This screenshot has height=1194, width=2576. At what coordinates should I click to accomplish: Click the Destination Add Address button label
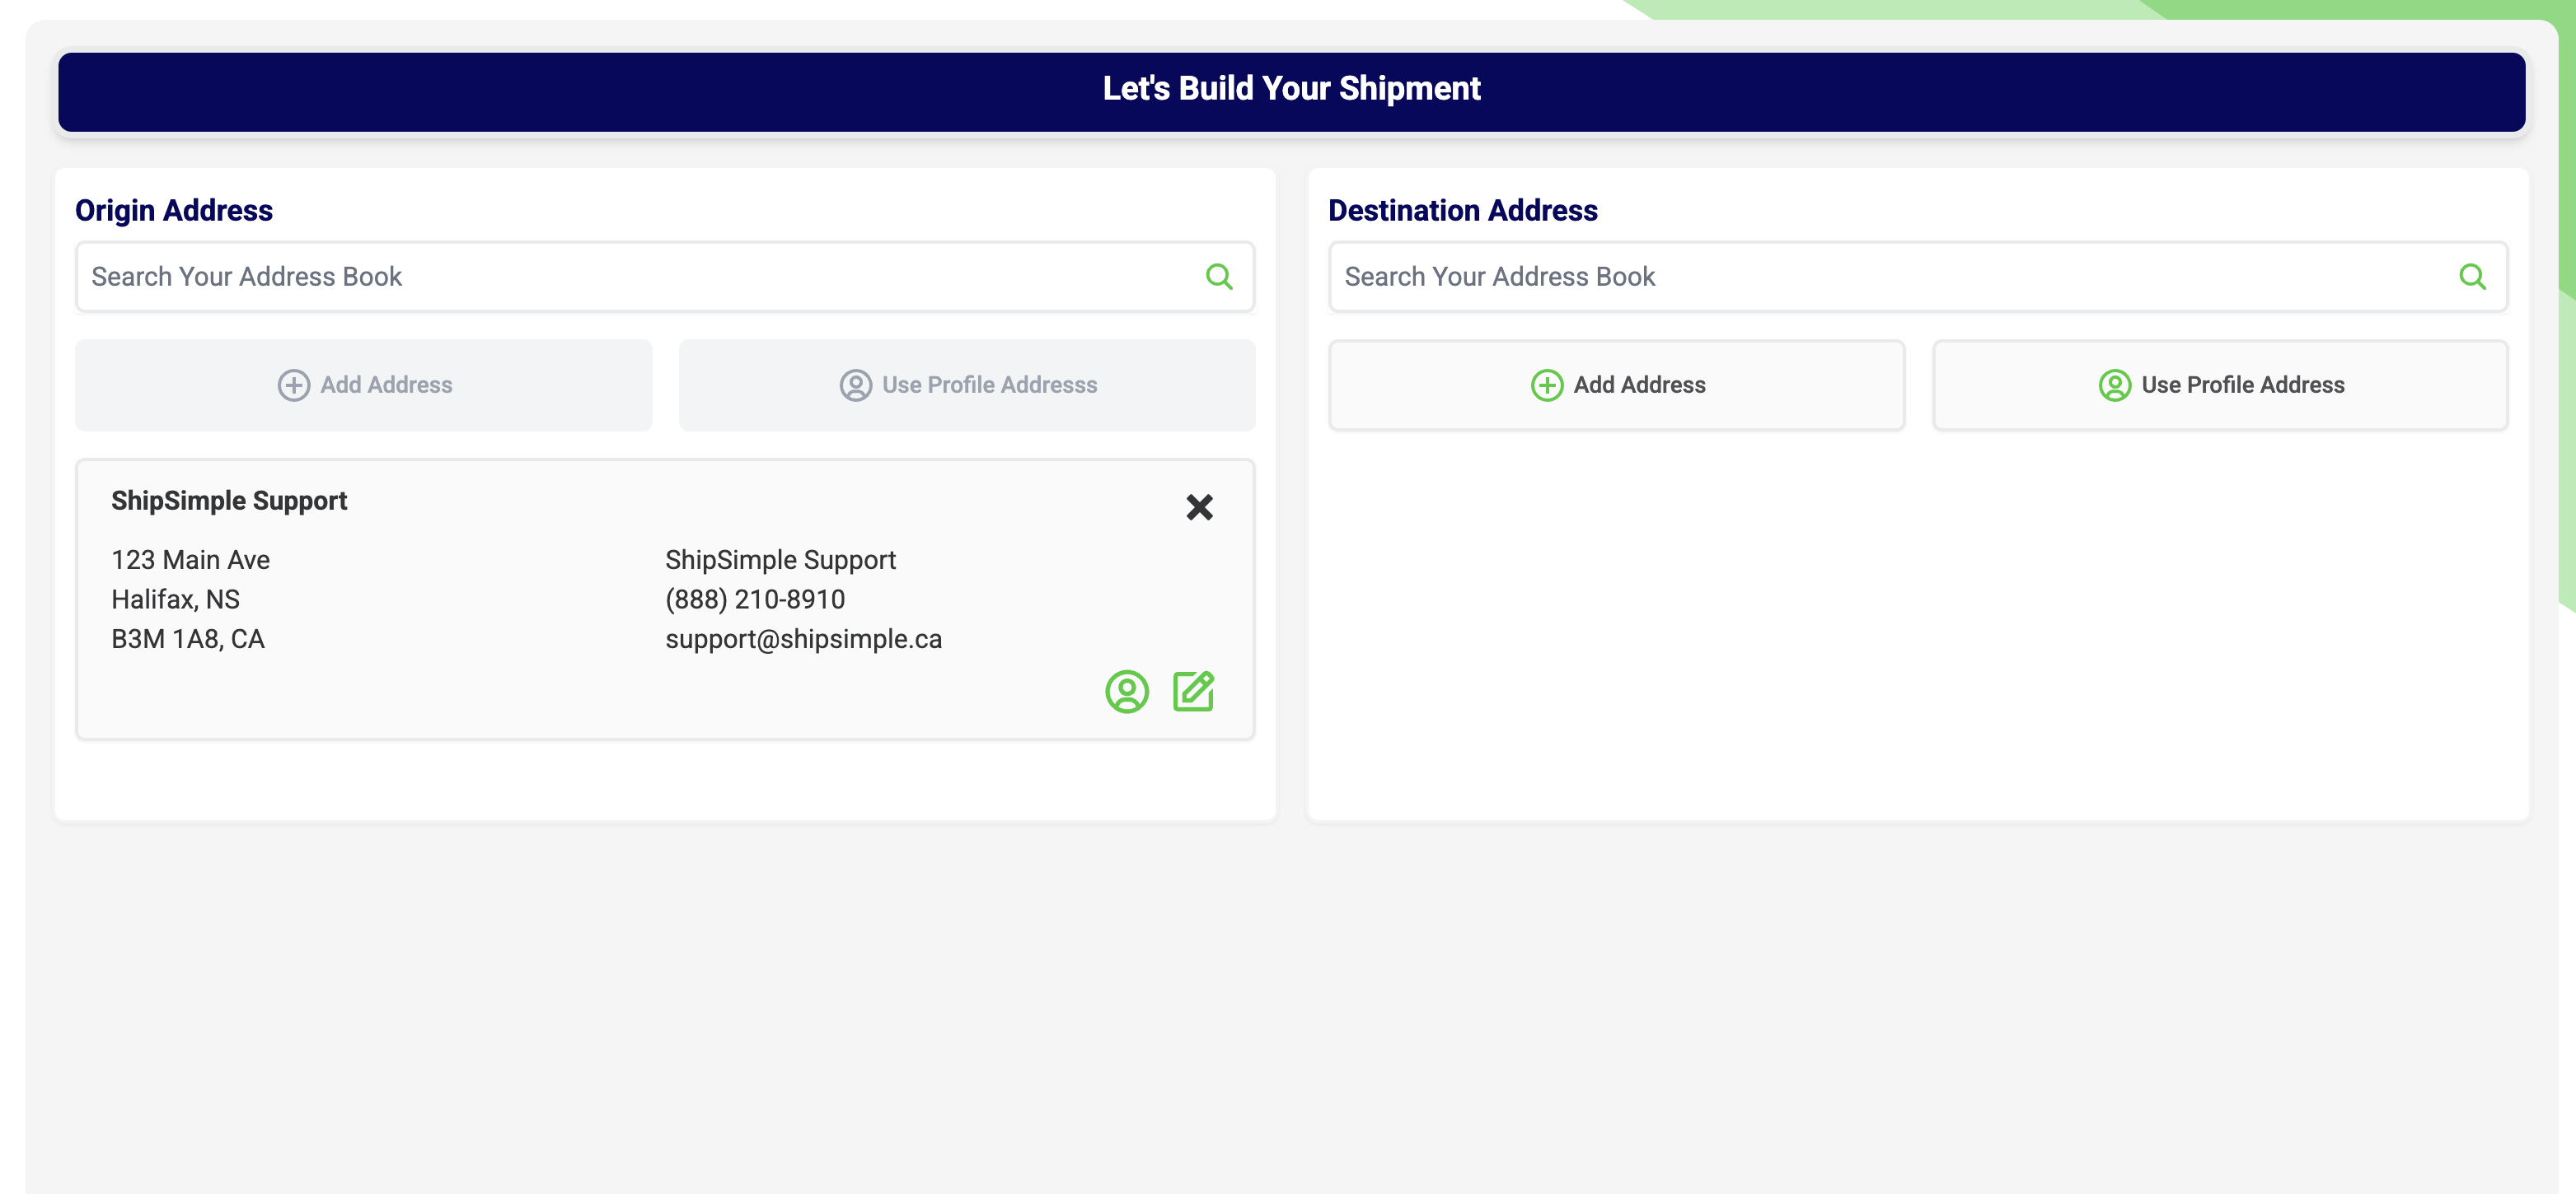(x=1639, y=385)
